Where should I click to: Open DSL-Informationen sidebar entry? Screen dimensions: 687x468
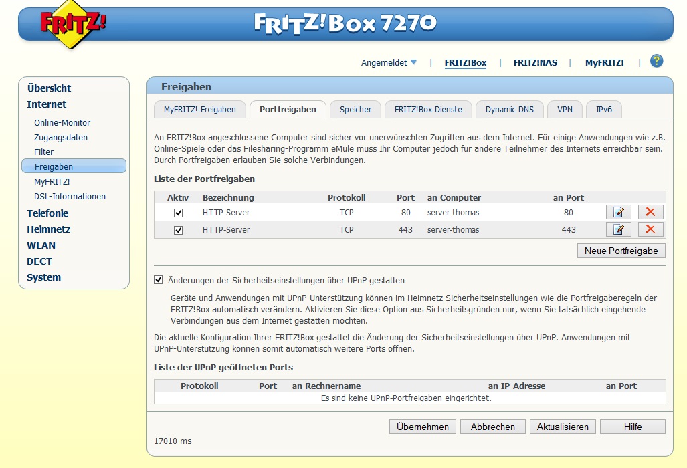point(70,196)
